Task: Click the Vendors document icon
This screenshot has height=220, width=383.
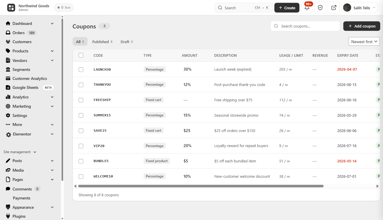Action: coord(8,60)
